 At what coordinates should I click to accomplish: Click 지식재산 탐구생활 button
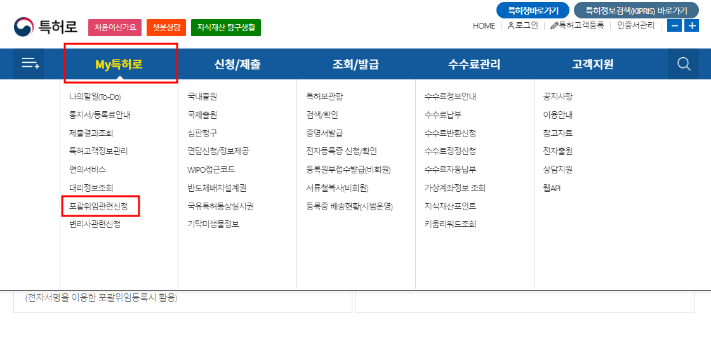[x=226, y=27]
